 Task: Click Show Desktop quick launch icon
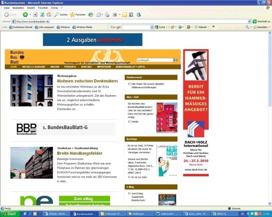pyautogui.click(x=25, y=214)
